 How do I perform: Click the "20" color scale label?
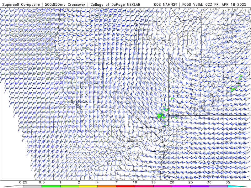pyautogui.click(x=172, y=182)
